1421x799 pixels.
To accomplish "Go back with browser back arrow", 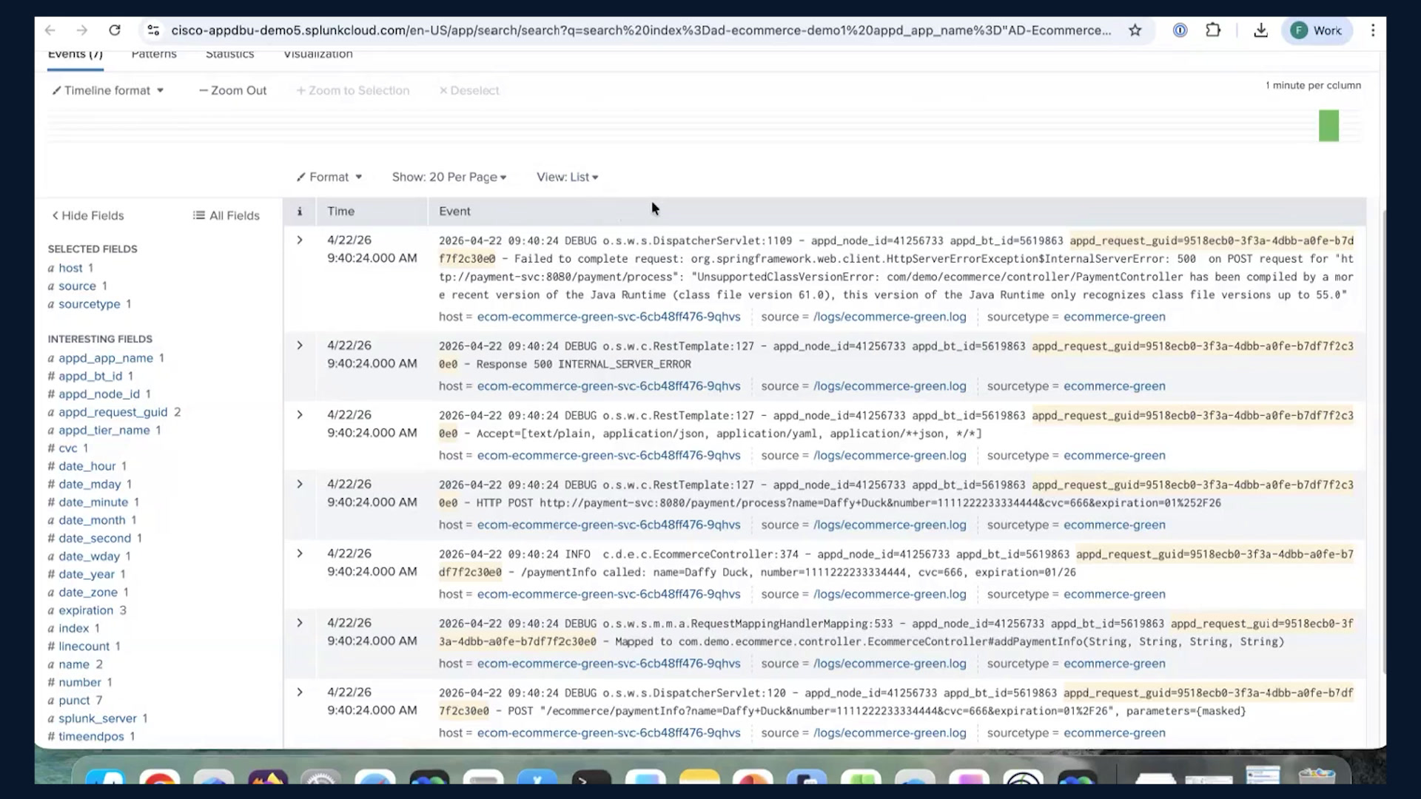I will tap(50, 30).
